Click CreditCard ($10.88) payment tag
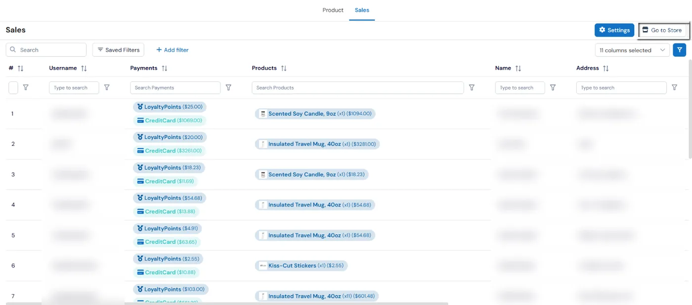This screenshot has height=305, width=692. coord(166,272)
